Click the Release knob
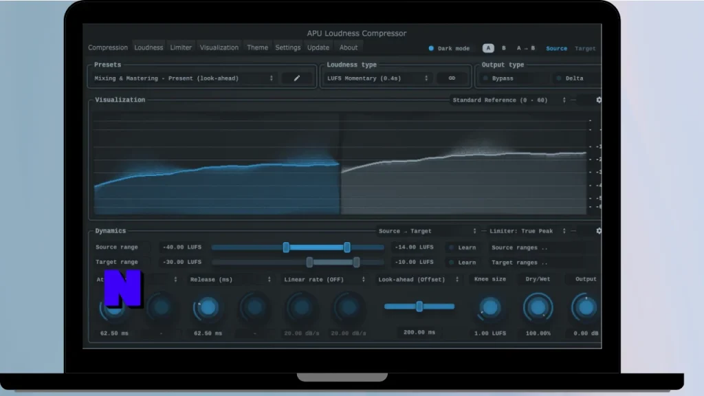Image resolution: width=704 pixels, height=396 pixels. pos(208,307)
